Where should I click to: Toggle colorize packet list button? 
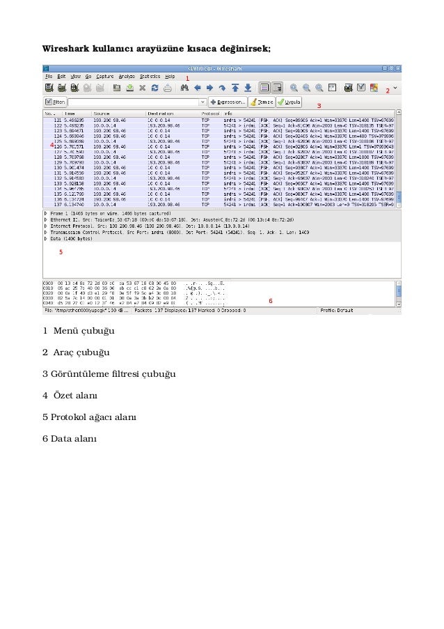264,88
